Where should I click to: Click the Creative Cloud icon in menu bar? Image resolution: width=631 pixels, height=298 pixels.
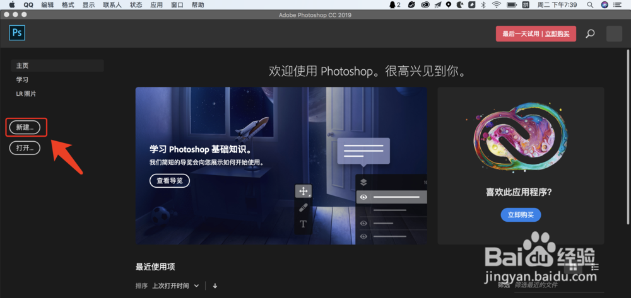pos(425,5)
